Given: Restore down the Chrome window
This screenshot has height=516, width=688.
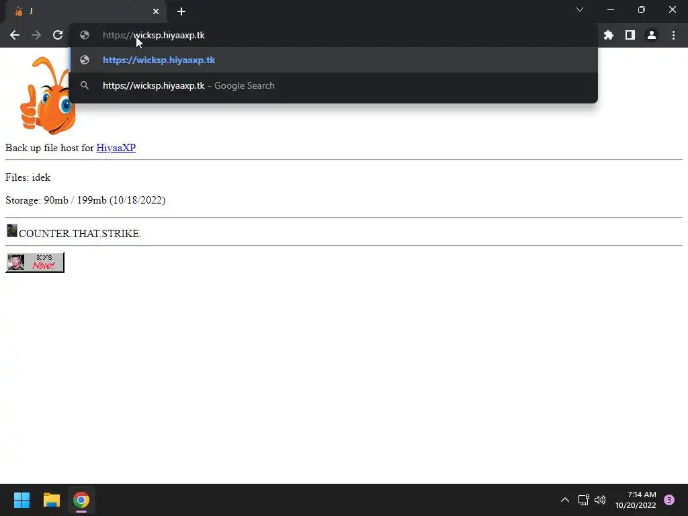Looking at the screenshot, I should 642,9.
